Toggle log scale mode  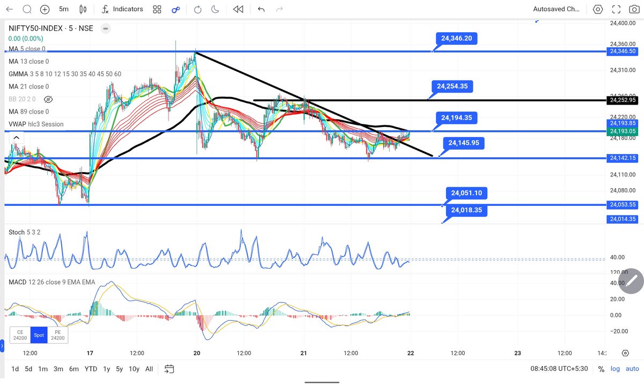[x=614, y=369]
